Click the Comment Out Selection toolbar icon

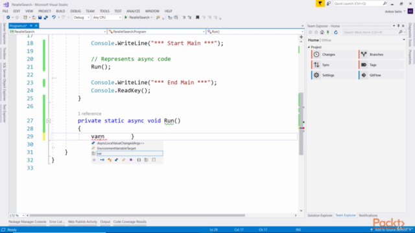[184, 17]
